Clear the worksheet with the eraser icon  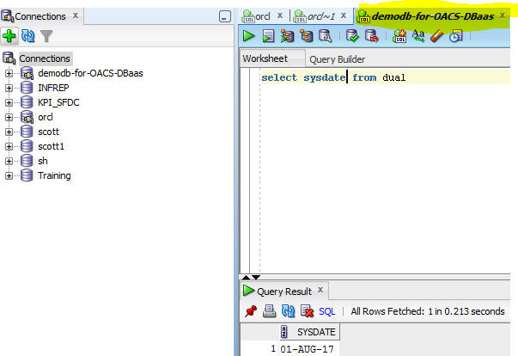point(436,36)
